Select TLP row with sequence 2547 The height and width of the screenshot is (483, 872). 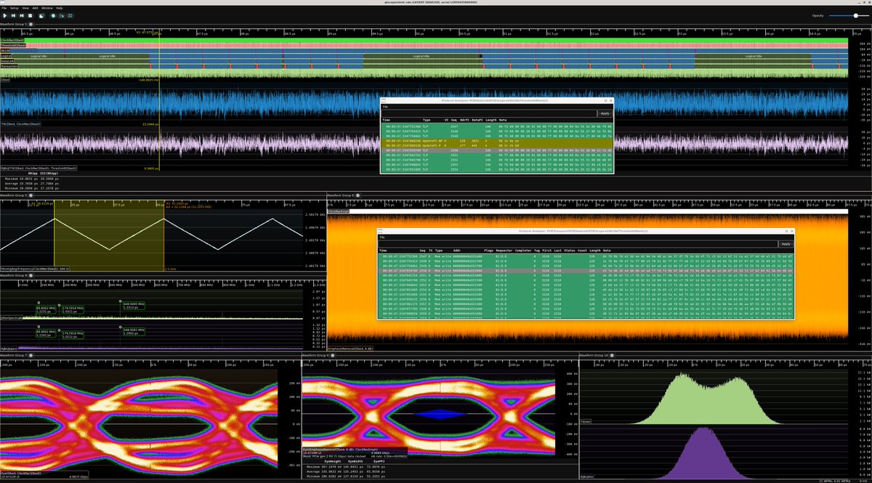click(496, 126)
